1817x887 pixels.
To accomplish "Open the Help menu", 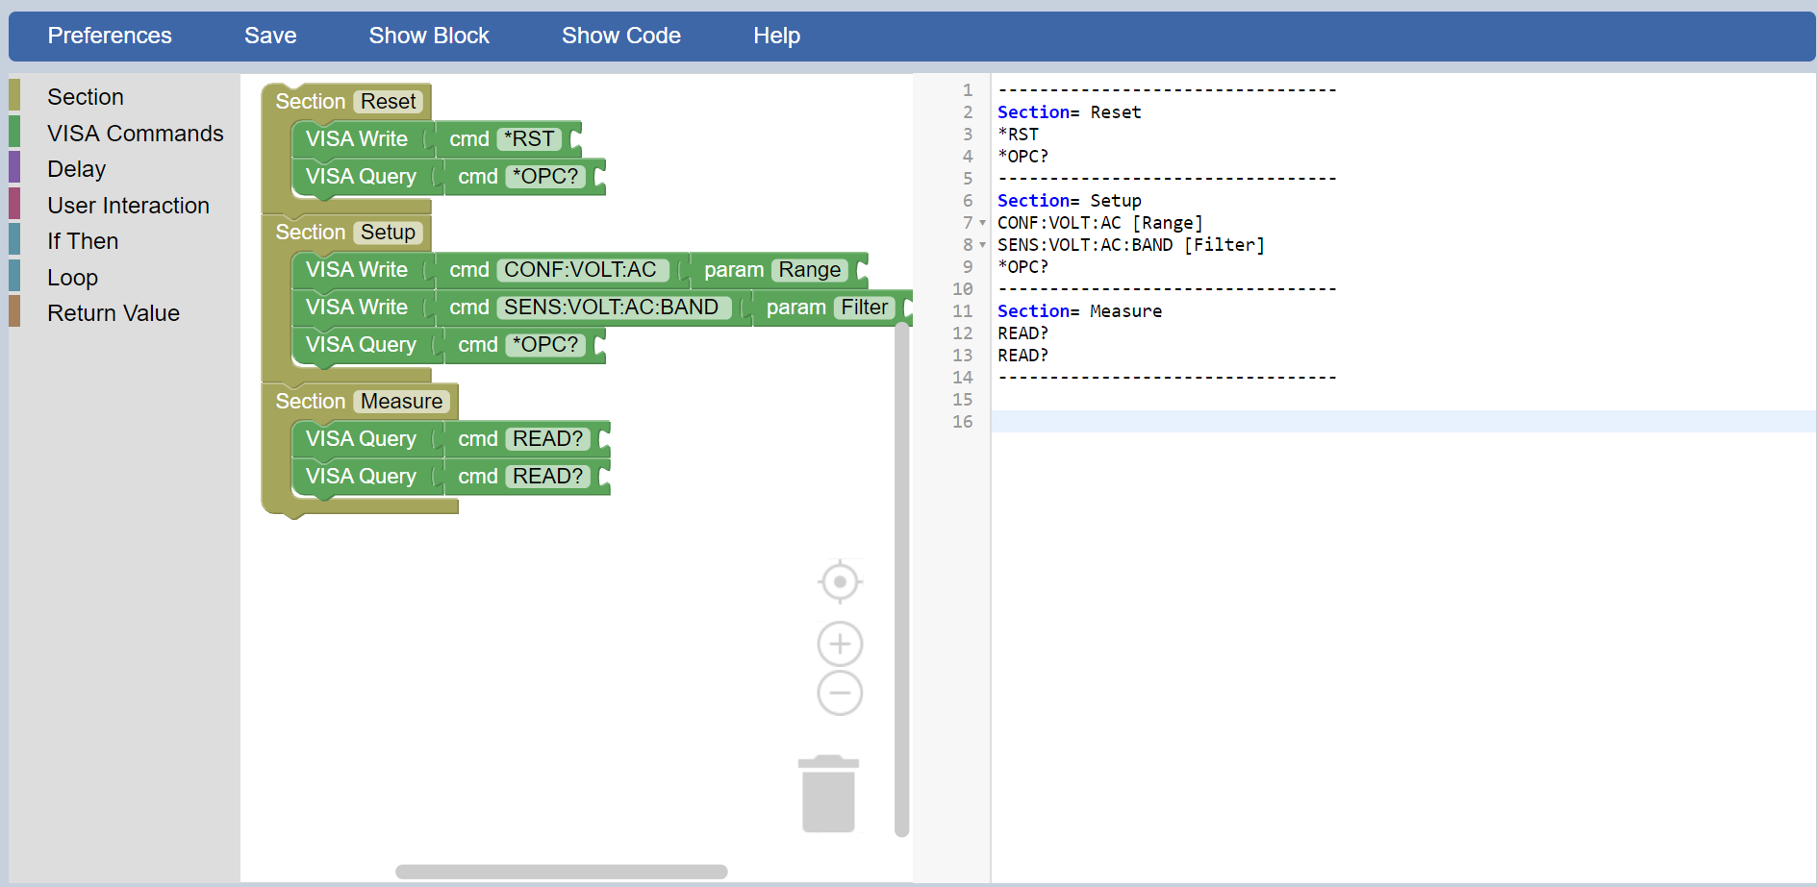I will tap(776, 36).
